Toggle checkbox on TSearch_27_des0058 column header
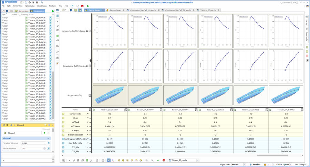Viewport: 310px width, 167px height. [x=161, y=110]
